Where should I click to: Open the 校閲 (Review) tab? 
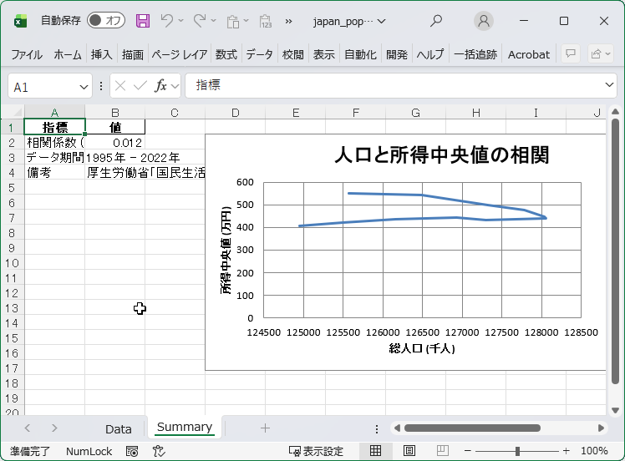click(x=293, y=54)
